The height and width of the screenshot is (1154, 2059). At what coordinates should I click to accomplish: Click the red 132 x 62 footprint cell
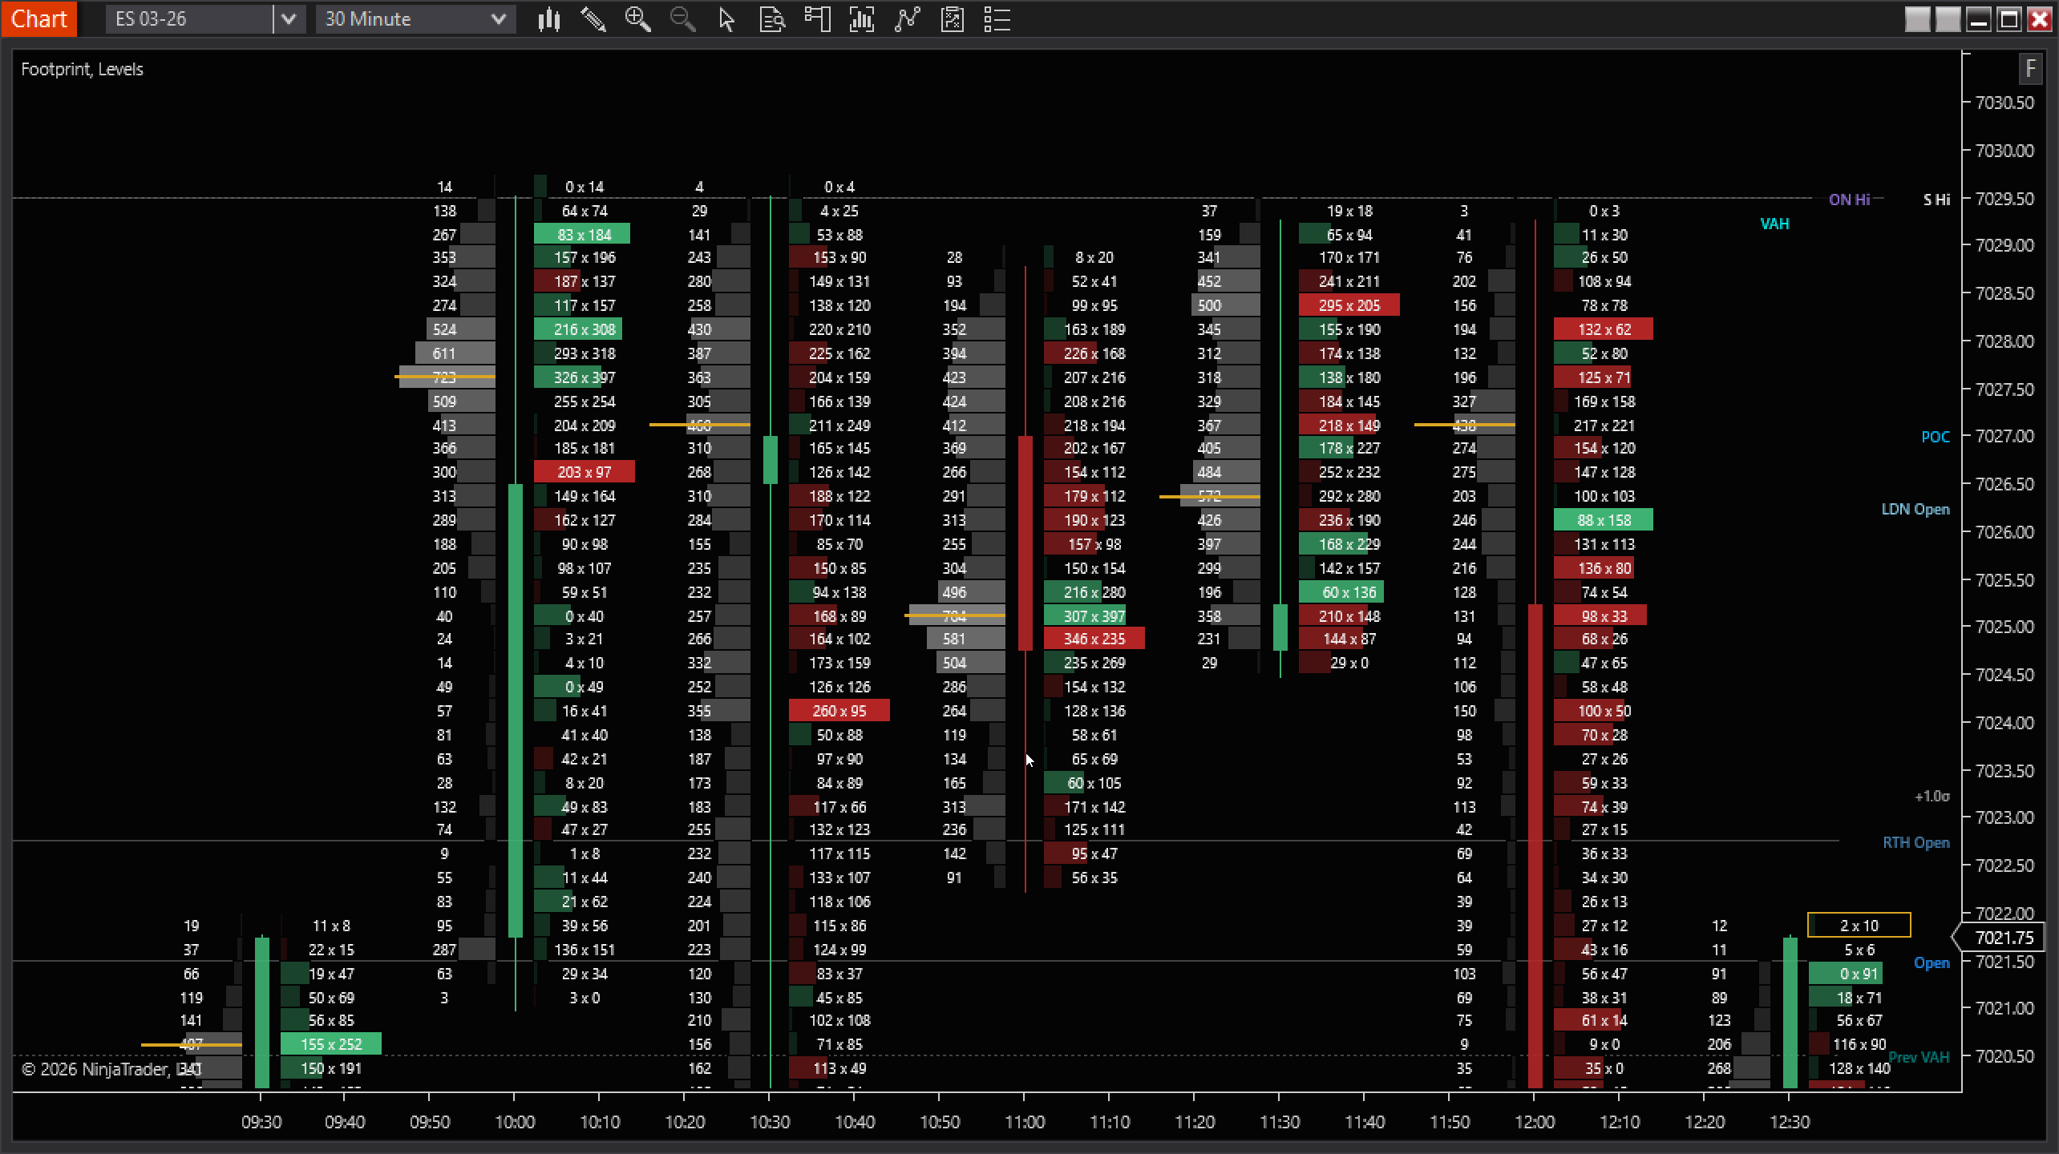pos(1604,329)
